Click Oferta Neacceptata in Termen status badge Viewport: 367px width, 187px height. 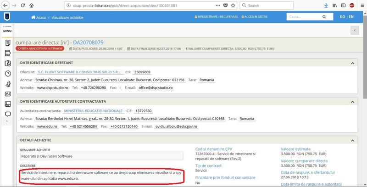coord(40,49)
